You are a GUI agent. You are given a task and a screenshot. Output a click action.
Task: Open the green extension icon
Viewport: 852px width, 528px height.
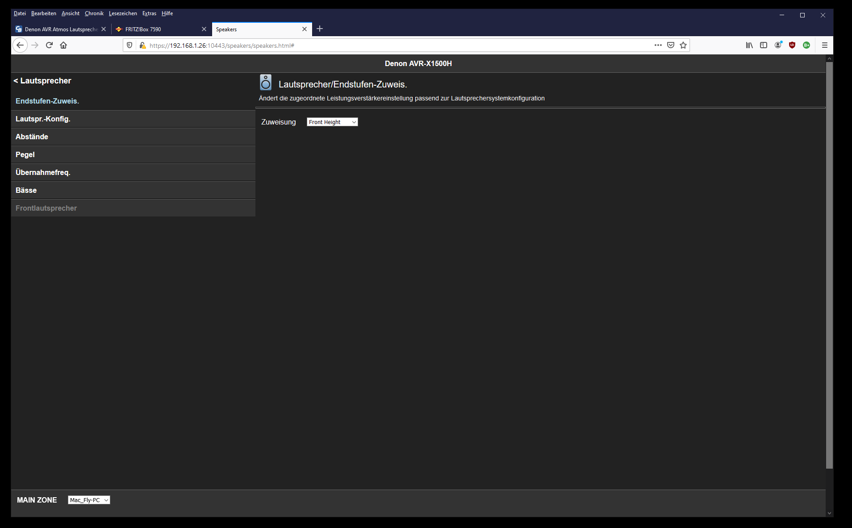pos(806,45)
